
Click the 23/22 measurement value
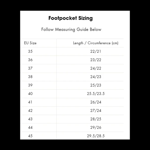point(95,60)
